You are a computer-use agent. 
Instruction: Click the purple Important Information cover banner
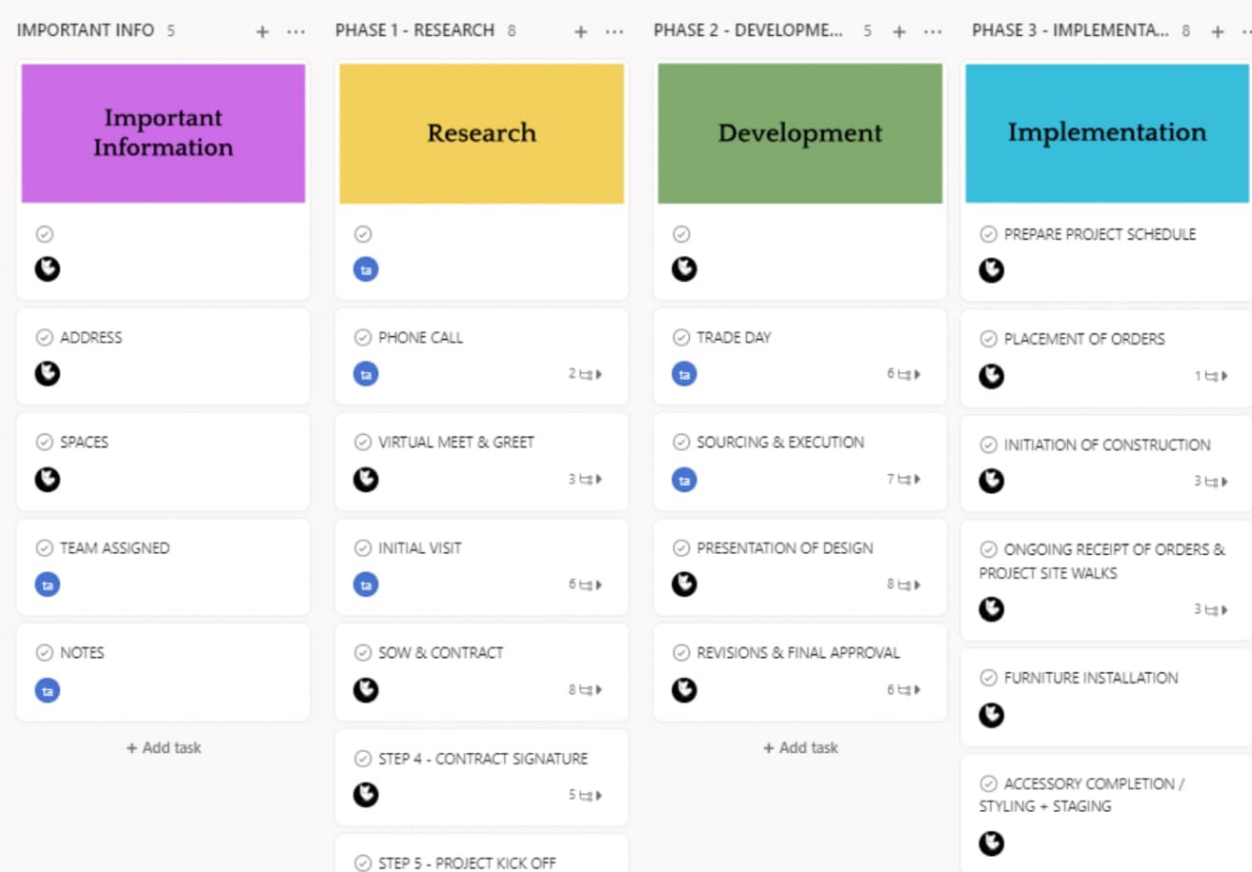click(x=163, y=133)
